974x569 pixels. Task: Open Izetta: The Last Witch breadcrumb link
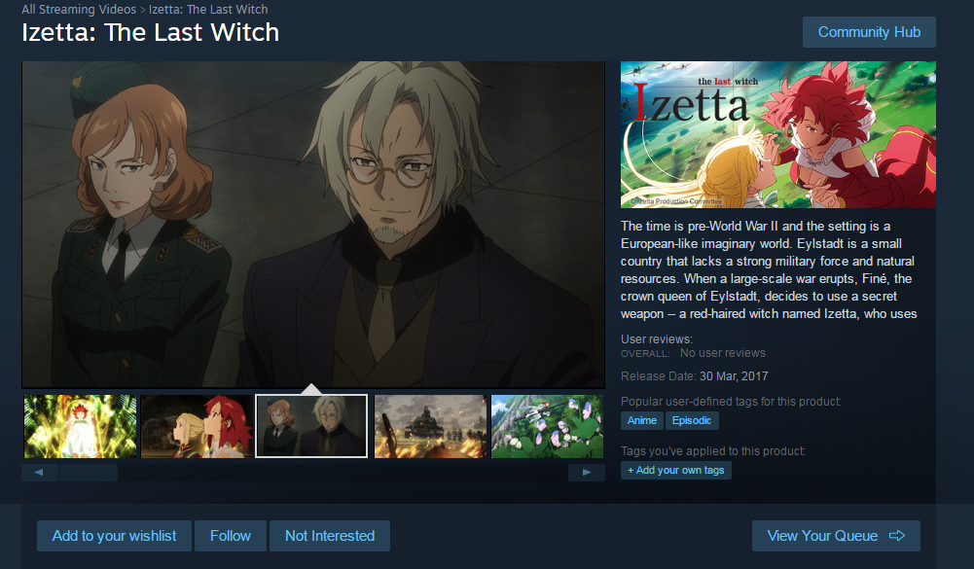(208, 10)
